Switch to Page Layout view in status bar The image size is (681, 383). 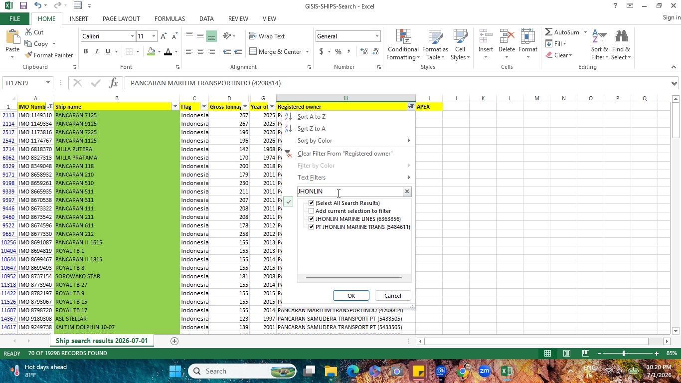coord(566,353)
